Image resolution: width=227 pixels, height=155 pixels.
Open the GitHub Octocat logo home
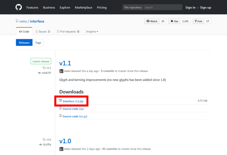19,7
